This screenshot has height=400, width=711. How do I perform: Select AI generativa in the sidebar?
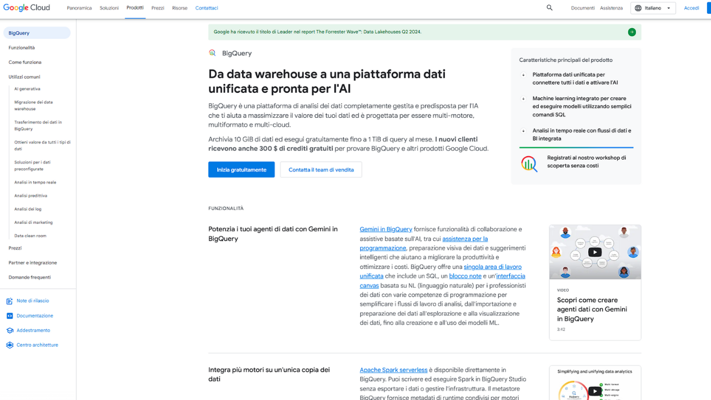coord(27,89)
